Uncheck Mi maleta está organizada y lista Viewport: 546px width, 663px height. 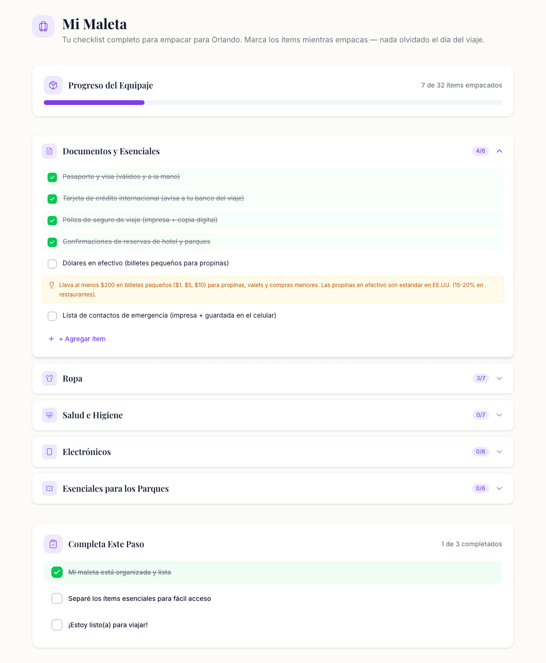tap(57, 572)
